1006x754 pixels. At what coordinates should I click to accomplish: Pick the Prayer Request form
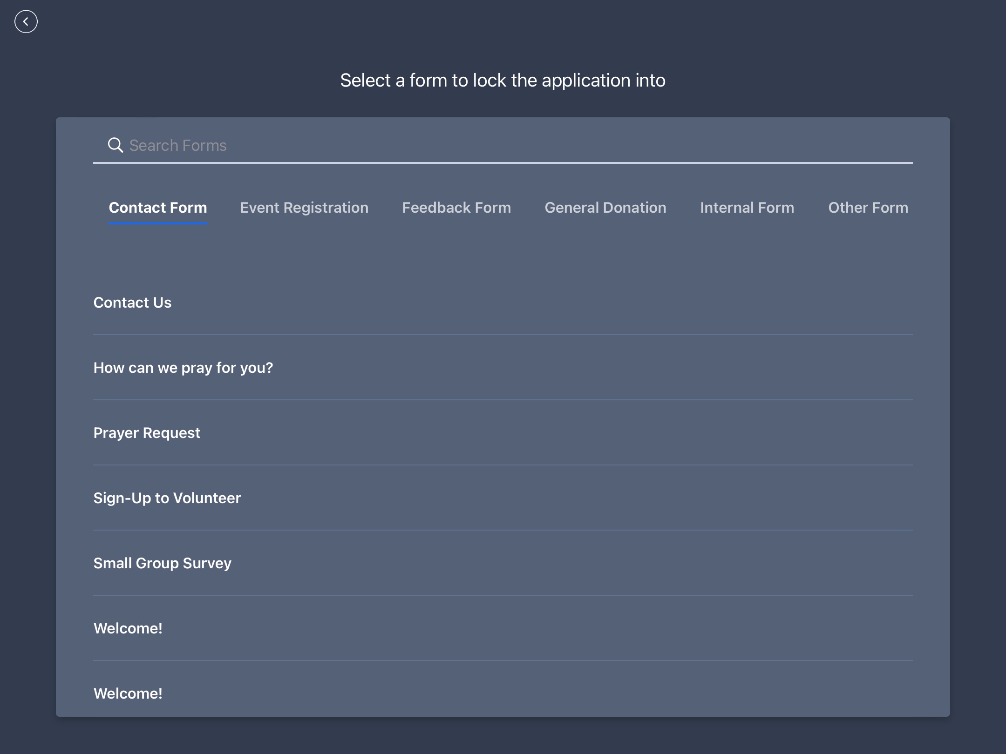(147, 433)
